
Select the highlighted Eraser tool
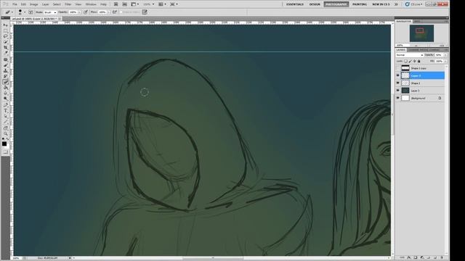click(x=5, y=82)
